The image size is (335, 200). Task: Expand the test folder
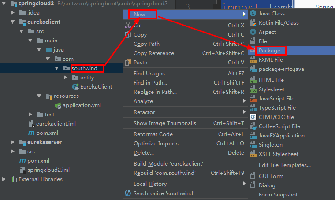(30, 115)
